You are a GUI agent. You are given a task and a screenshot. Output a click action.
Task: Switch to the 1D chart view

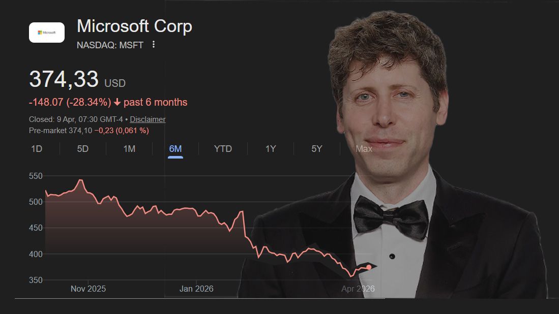click(x=36, y=149)
